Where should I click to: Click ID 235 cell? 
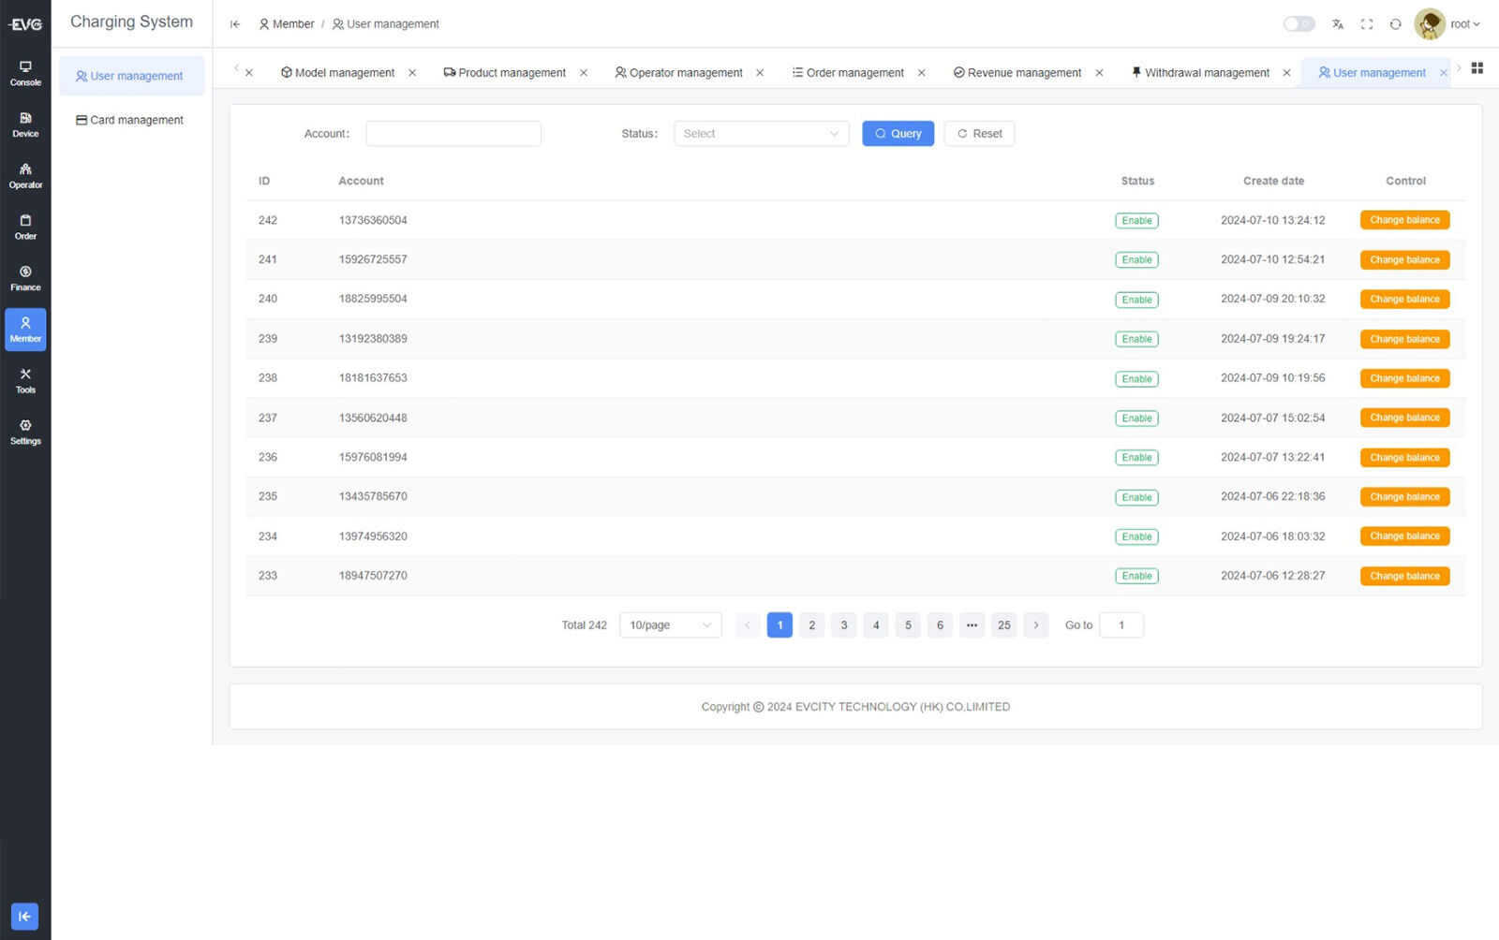tap(268, 496)
